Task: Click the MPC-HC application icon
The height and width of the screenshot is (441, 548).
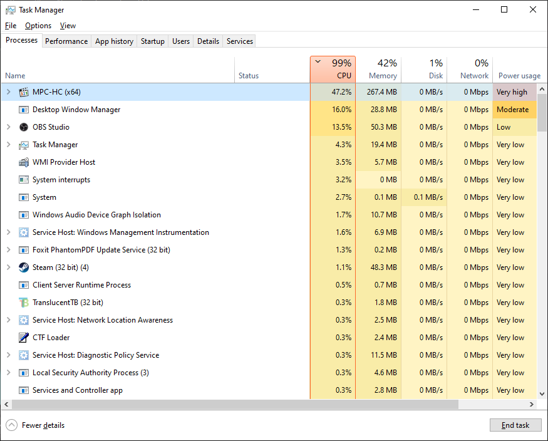Action: point(23,91)
